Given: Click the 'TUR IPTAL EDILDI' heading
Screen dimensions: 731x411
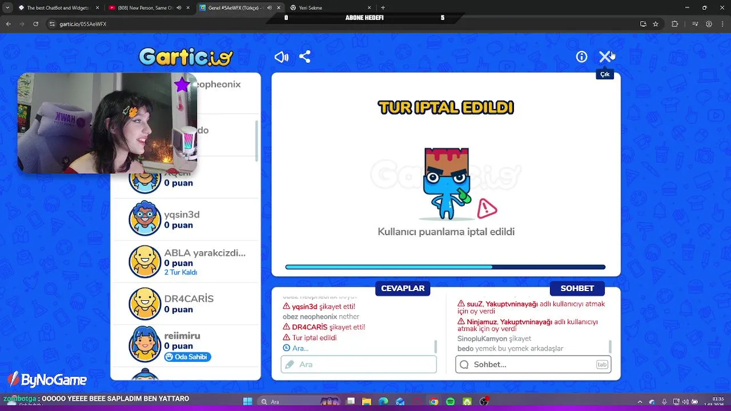Looking at the screenshot, I should [x=446, y=107].
